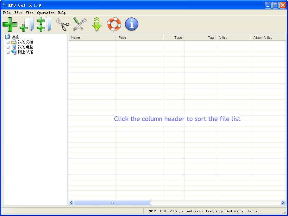288x216 pixels.
Task: Select 我的文档 label in folder tree
Action: pyautogui.click(x=25, y=42)
